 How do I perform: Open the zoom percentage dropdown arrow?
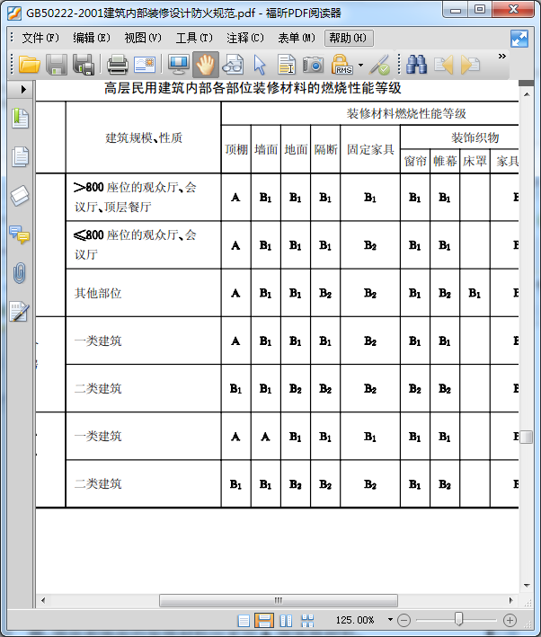tap(390, 620)
